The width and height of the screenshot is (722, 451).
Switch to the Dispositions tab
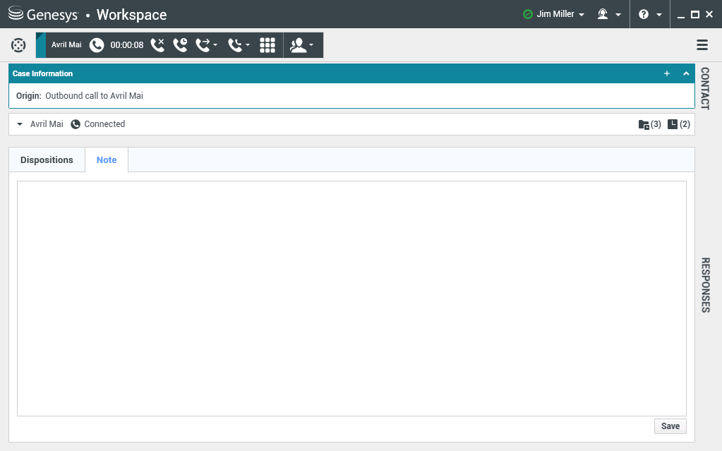point(47,160)
